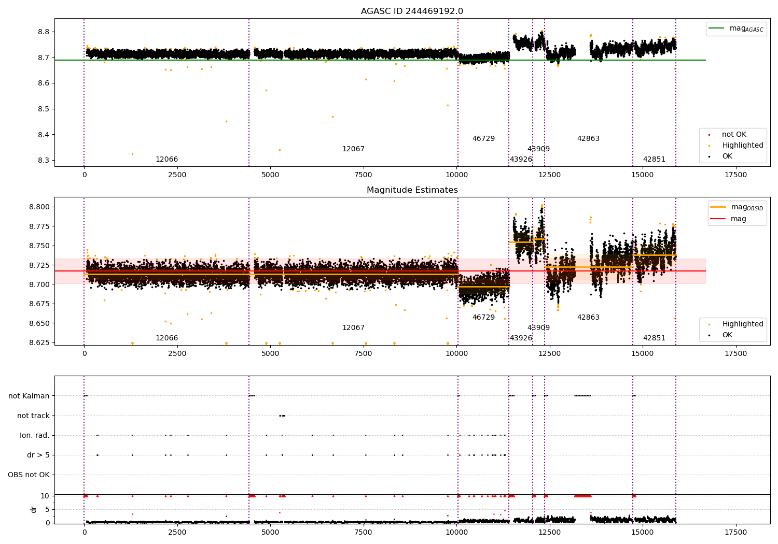Click obsid label 12066 in the Magnitude Estimates plot
778x544 pixels.
point(166,338)
